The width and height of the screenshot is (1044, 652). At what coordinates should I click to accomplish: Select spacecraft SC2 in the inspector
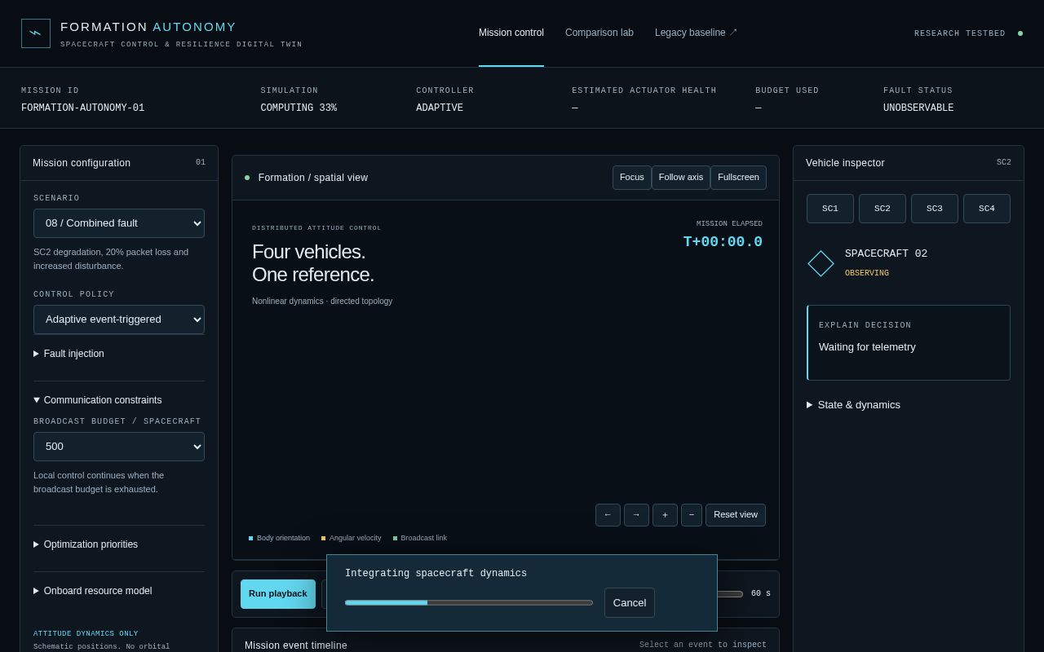[883, 209]
